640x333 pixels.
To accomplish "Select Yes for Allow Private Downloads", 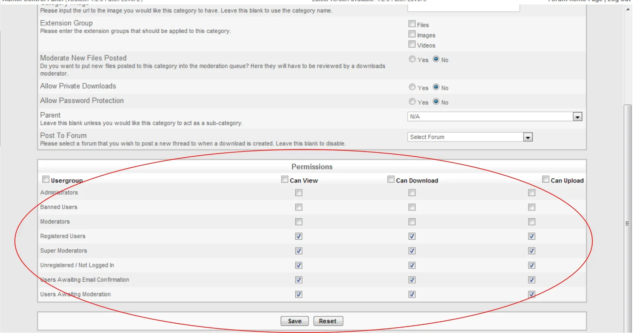I will pos(412,87).
